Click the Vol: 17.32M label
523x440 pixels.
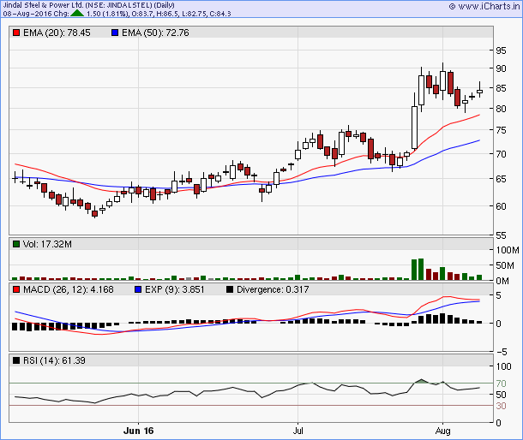tap(47, 244)
